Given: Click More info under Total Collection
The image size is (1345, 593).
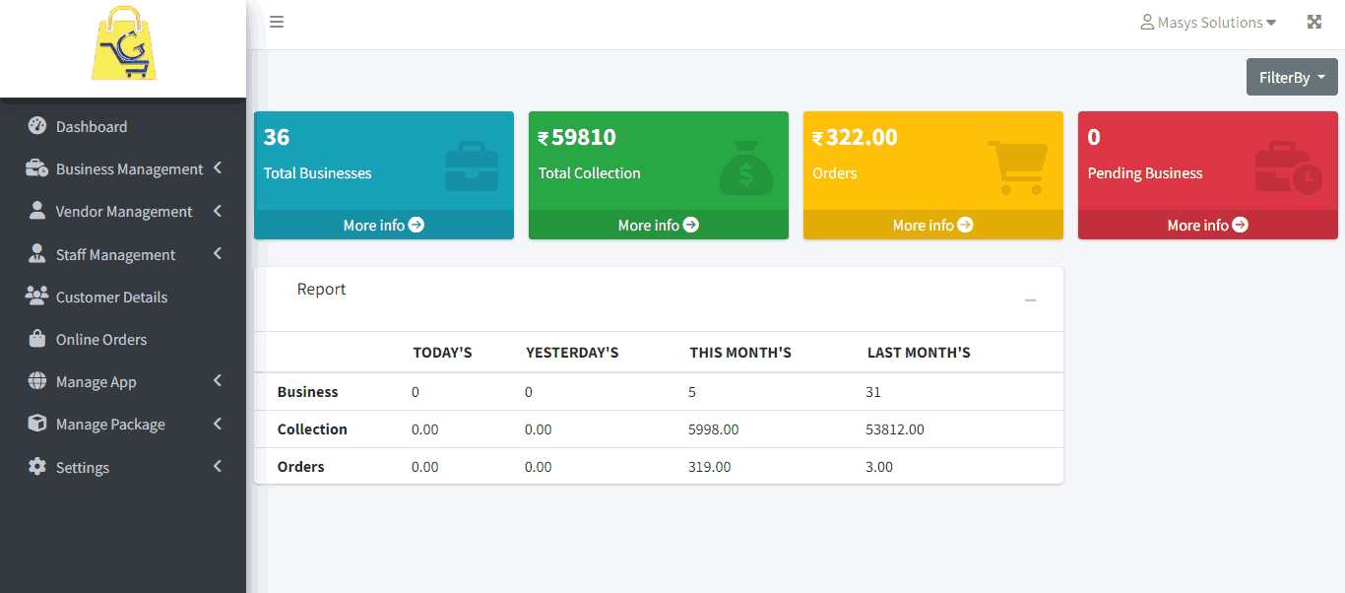Looking at the screenshot, I should click(x=658, y=225).
